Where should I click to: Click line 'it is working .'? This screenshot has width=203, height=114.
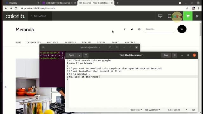[79, 74]
